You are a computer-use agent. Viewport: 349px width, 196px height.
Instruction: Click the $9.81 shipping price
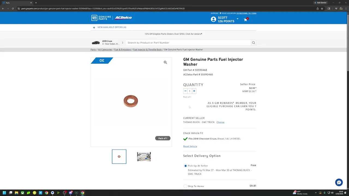click(x=253, y=186)
